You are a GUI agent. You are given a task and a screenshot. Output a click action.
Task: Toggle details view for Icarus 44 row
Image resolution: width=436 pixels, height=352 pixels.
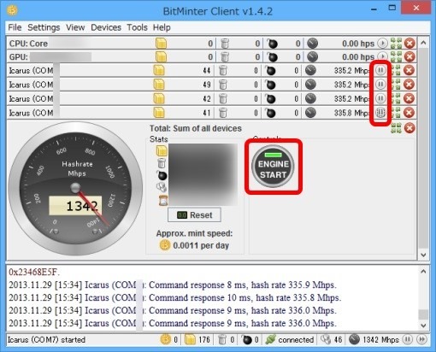point(396,70)
